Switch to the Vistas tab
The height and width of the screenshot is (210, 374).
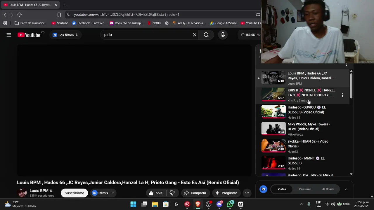point(282,189)
